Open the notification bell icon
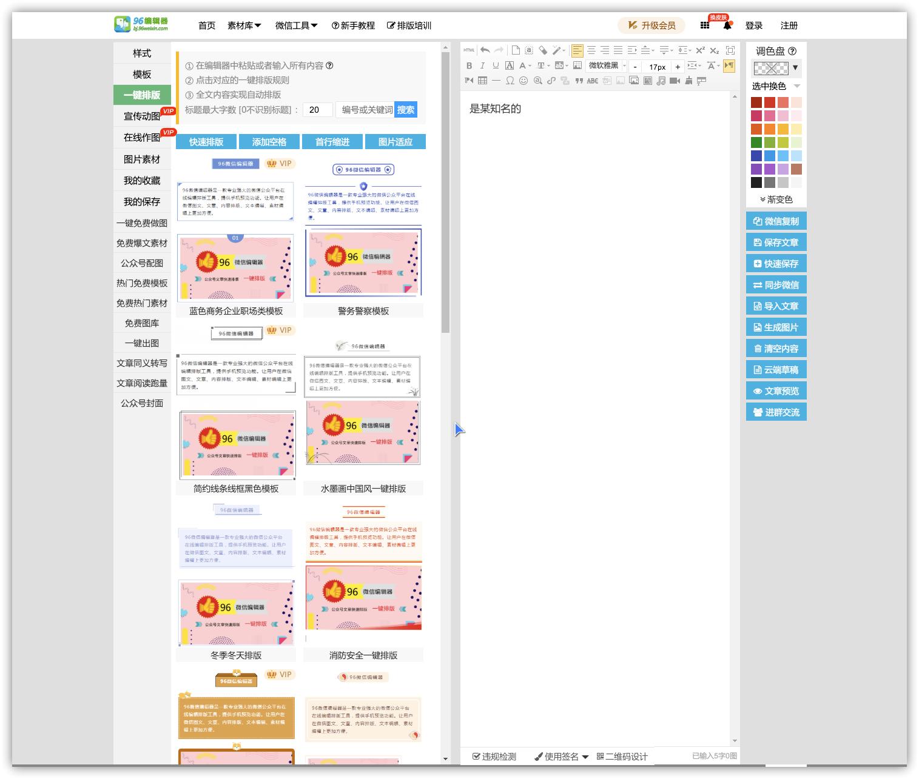 click(727, 25)
